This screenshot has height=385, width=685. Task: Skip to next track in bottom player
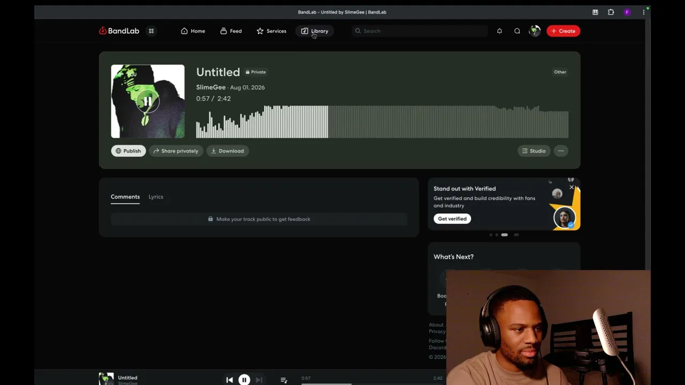pos(259,380)
